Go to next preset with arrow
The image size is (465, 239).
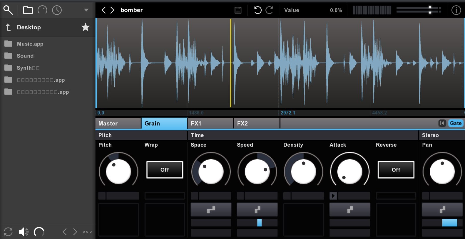[x=112, y=10]
